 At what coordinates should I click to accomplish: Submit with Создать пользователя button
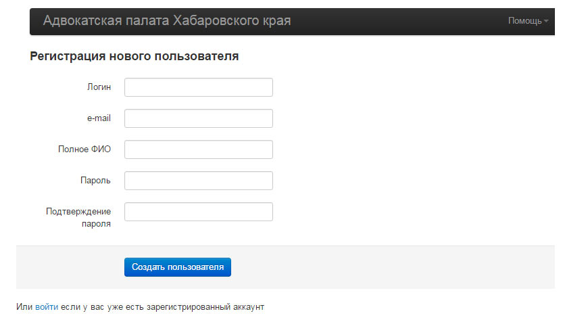point(178,267)
